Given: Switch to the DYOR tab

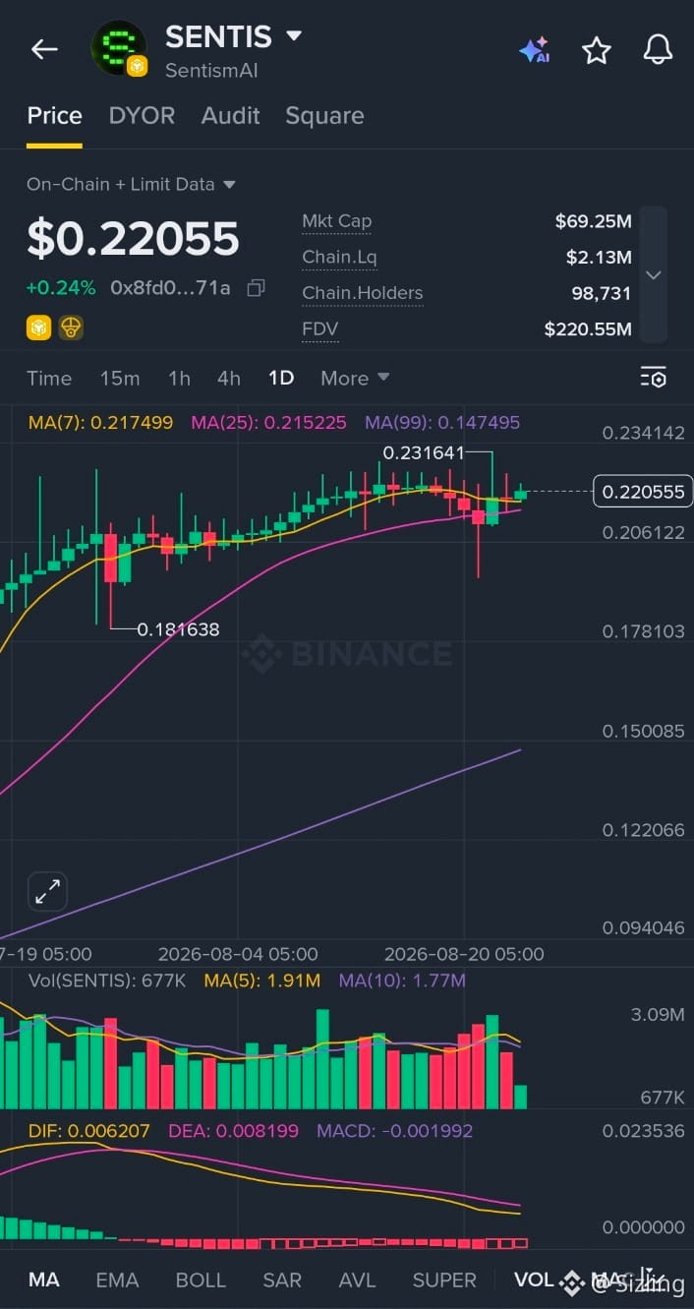Looking at the screenshot, I should click(x=142, y=115).
